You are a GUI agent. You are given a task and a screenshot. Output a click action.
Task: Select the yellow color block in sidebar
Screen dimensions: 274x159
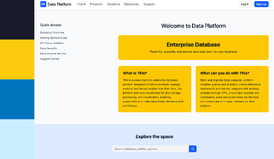point(17,60)
